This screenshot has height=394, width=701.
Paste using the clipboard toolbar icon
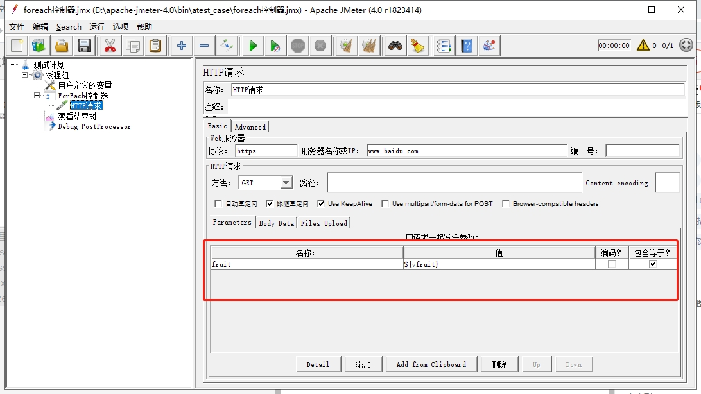(155, 46)
